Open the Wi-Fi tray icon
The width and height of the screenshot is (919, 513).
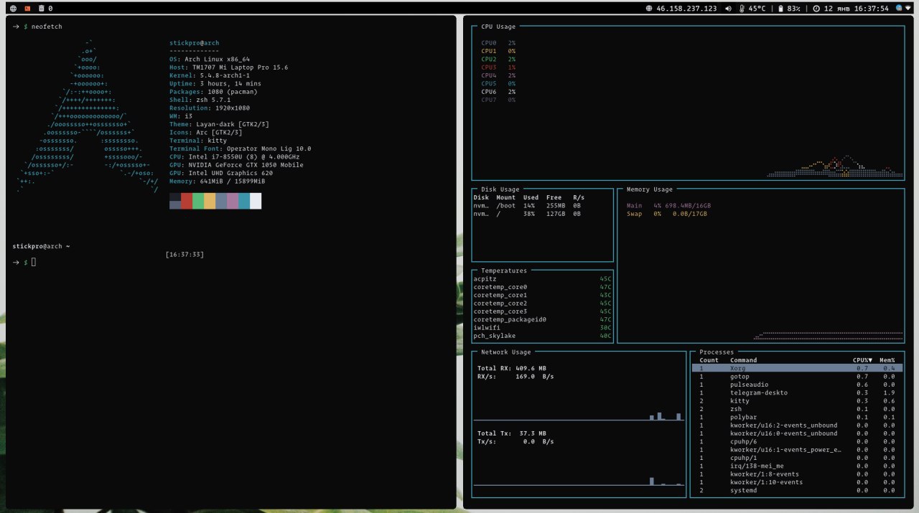tap(908, 9)
